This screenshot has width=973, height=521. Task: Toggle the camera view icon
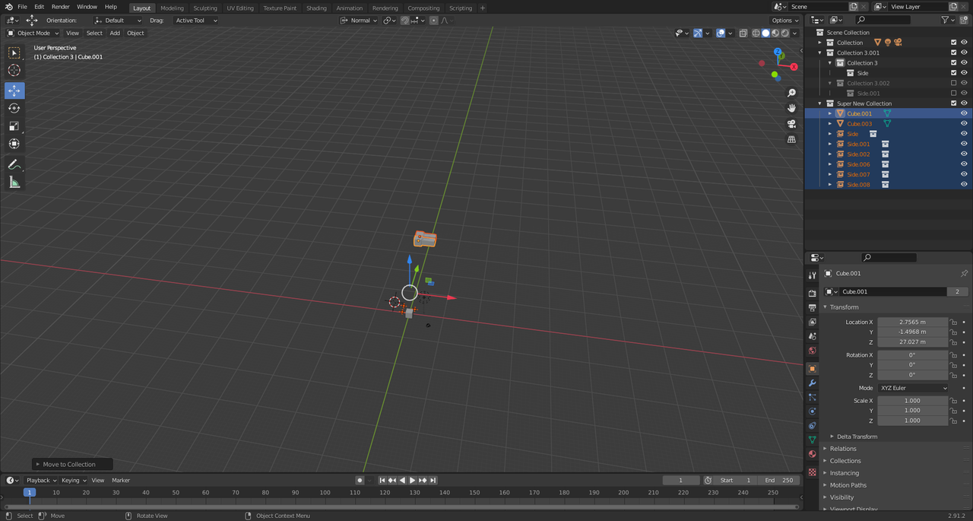pyautogui.click(x=791, y=124)
